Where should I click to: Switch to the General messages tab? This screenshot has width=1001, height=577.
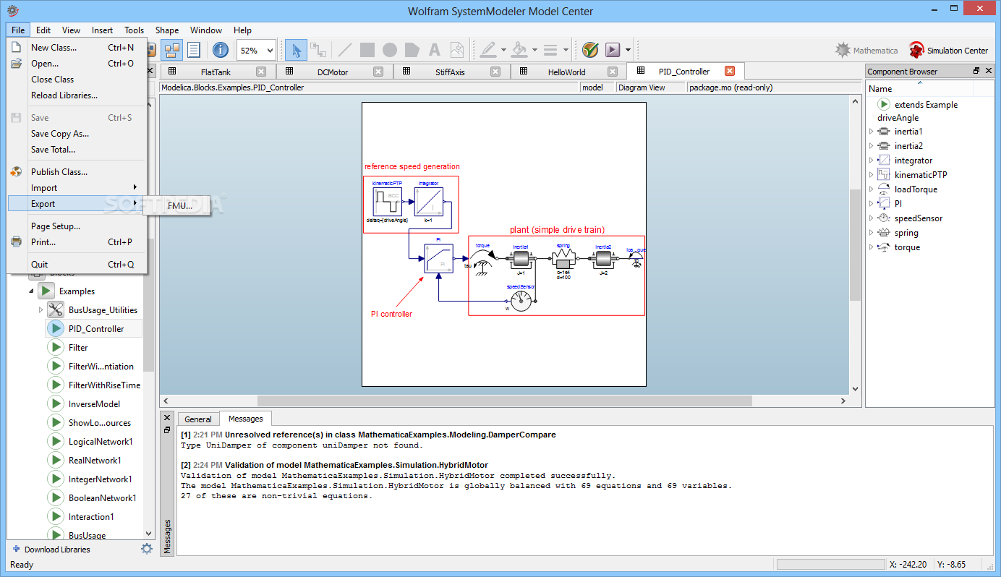point(197,419)
